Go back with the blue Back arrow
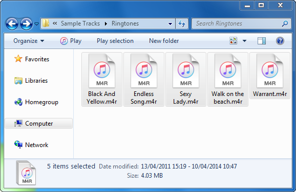Image resolution: width=296 pixels, height=192 pixels. coord(12,23)
